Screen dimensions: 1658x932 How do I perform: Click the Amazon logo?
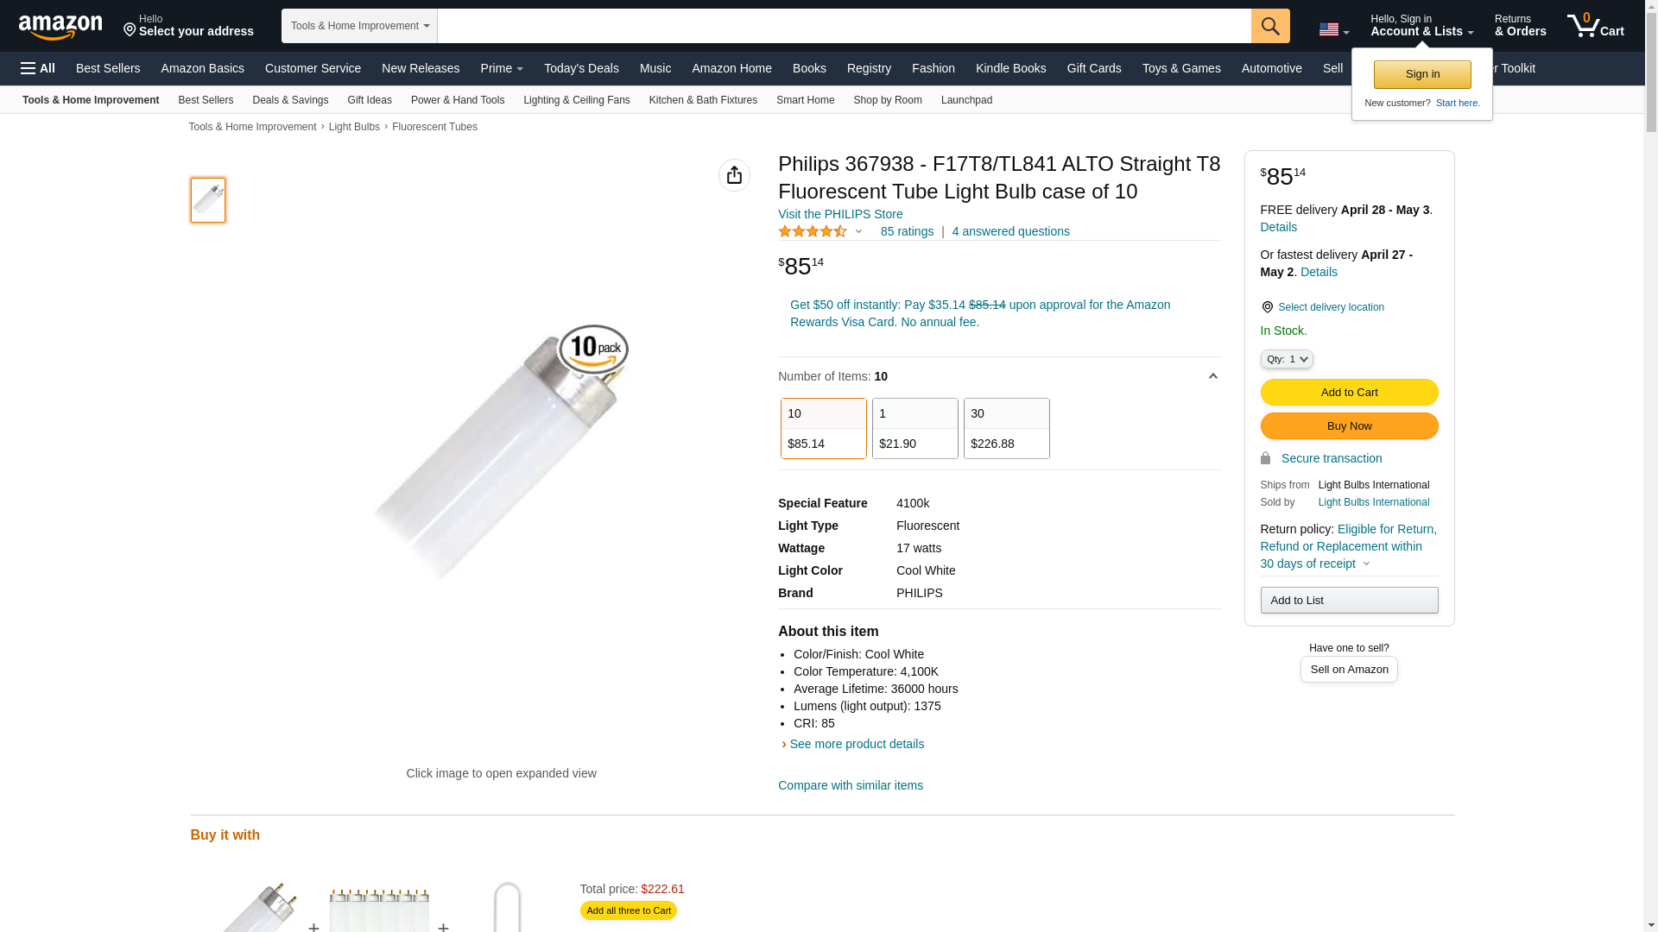(x=60, y=27)
